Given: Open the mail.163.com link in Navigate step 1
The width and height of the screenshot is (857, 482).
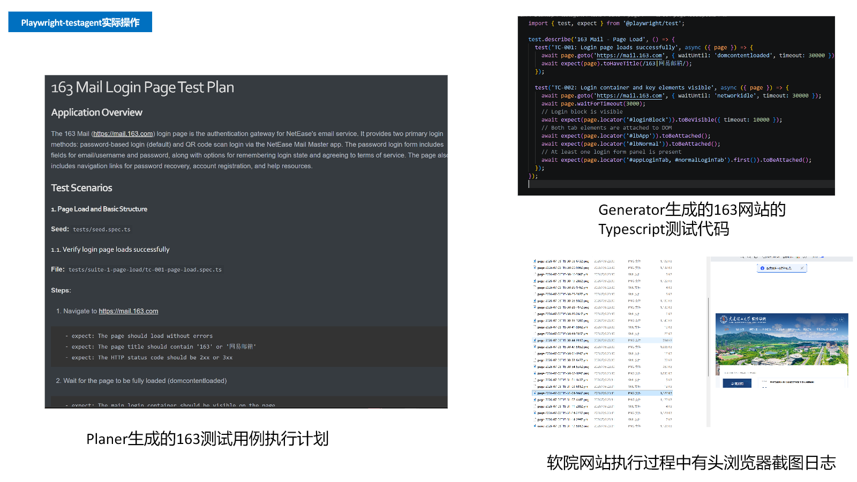Looking at the screenshot, I should [x=129, y=311].
